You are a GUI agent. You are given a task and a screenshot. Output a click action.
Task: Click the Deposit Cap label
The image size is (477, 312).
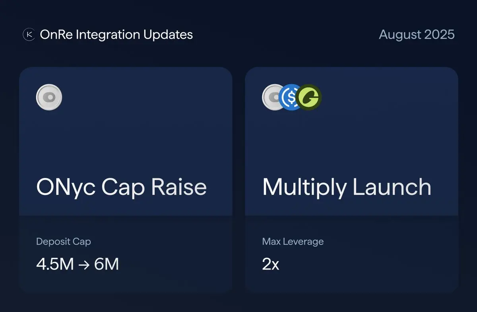click(x=64, y=242)
